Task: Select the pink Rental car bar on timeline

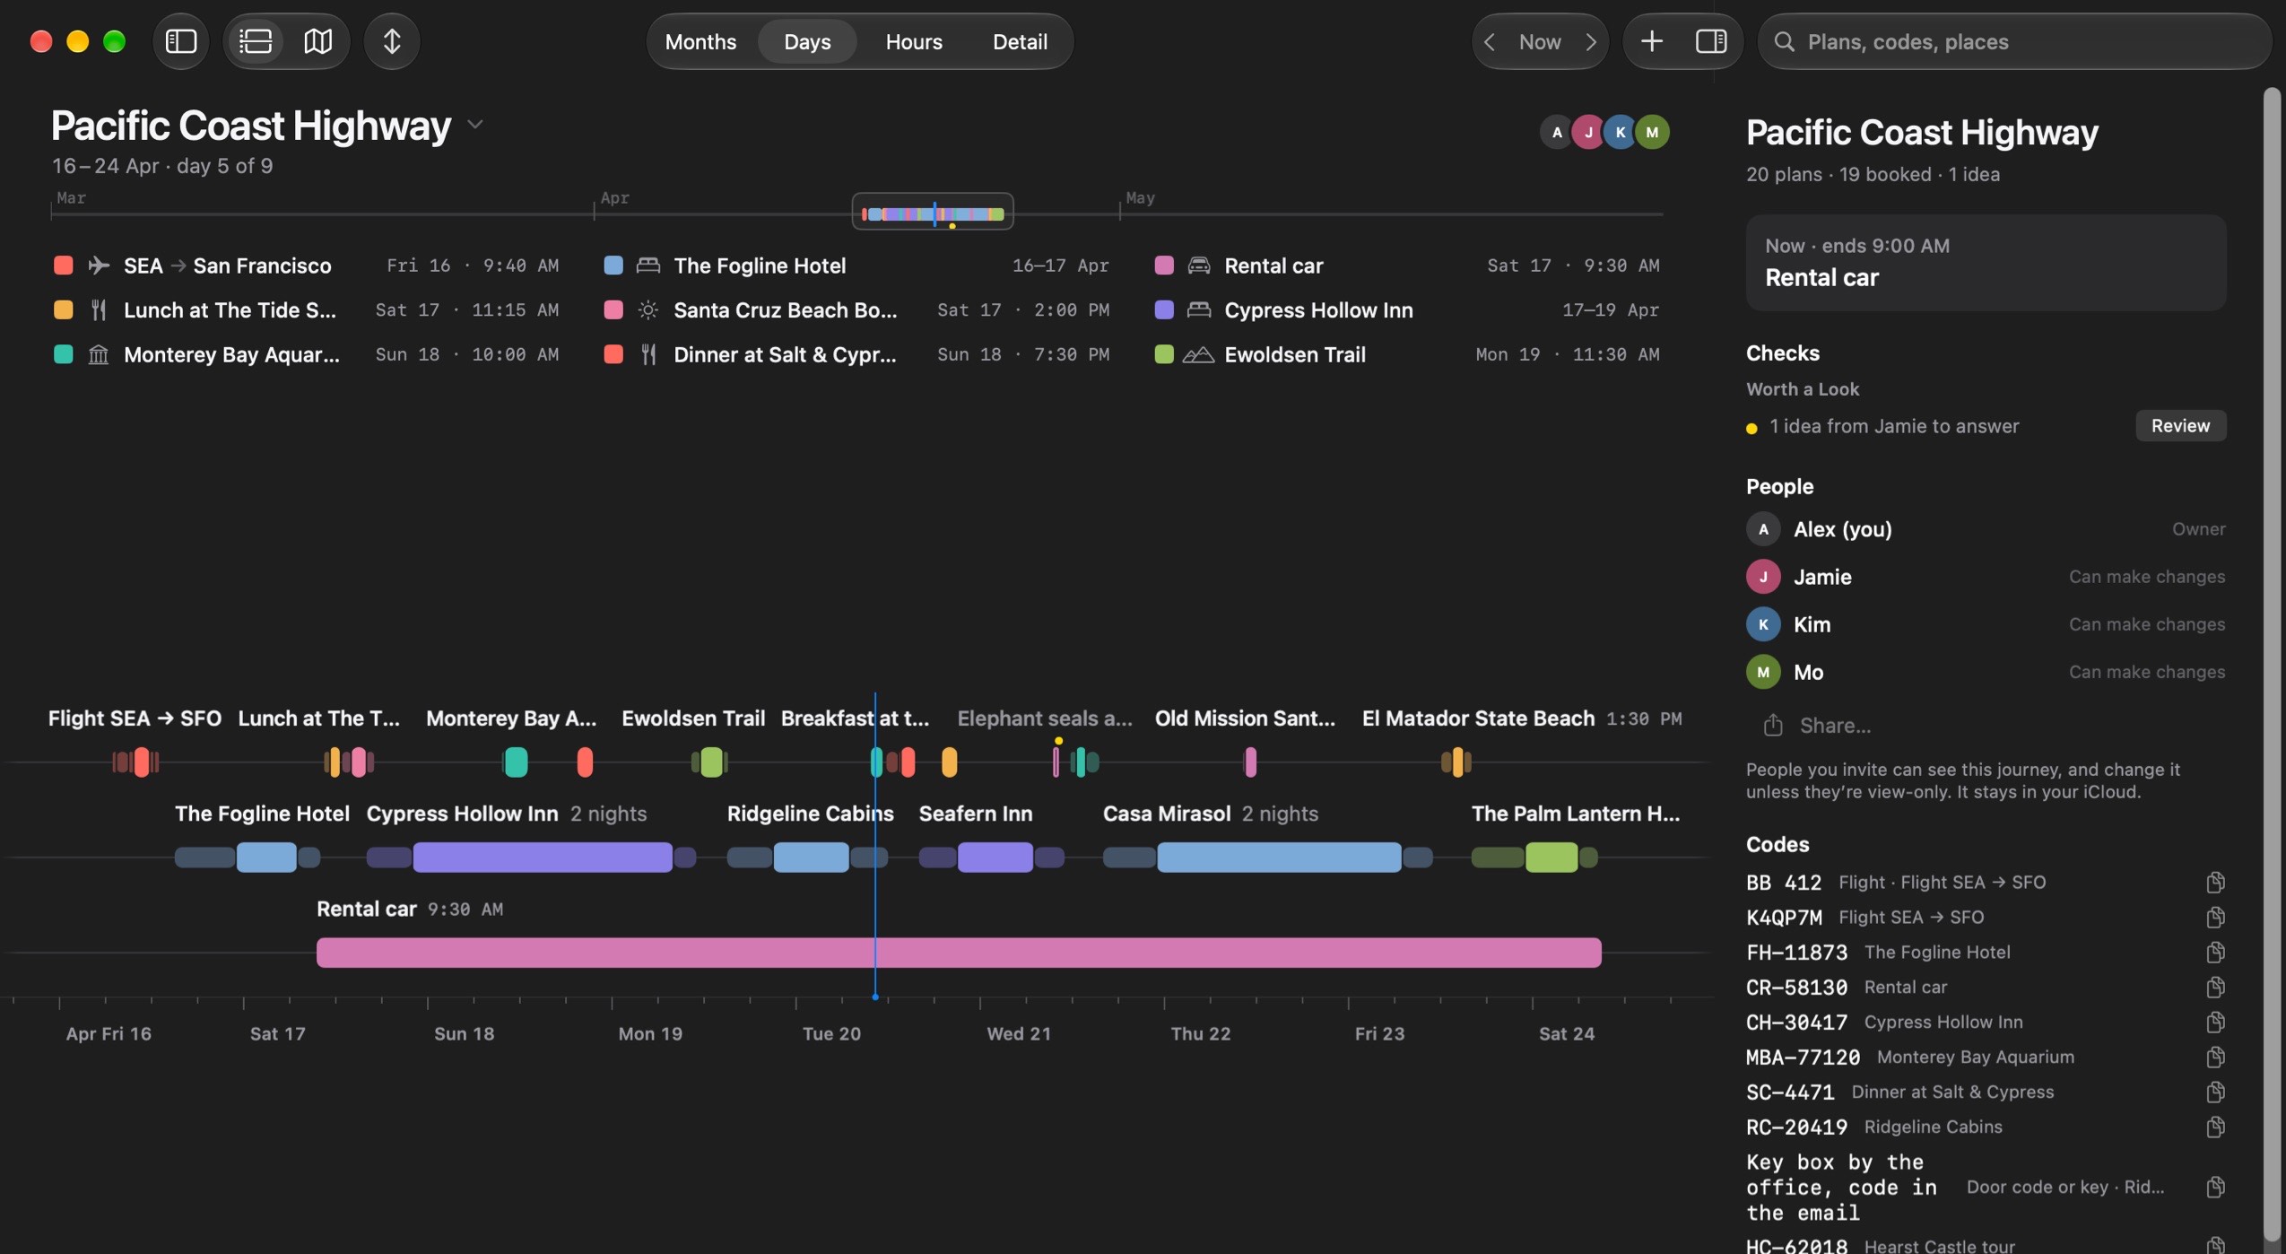Action: click(x=959, y=953)
